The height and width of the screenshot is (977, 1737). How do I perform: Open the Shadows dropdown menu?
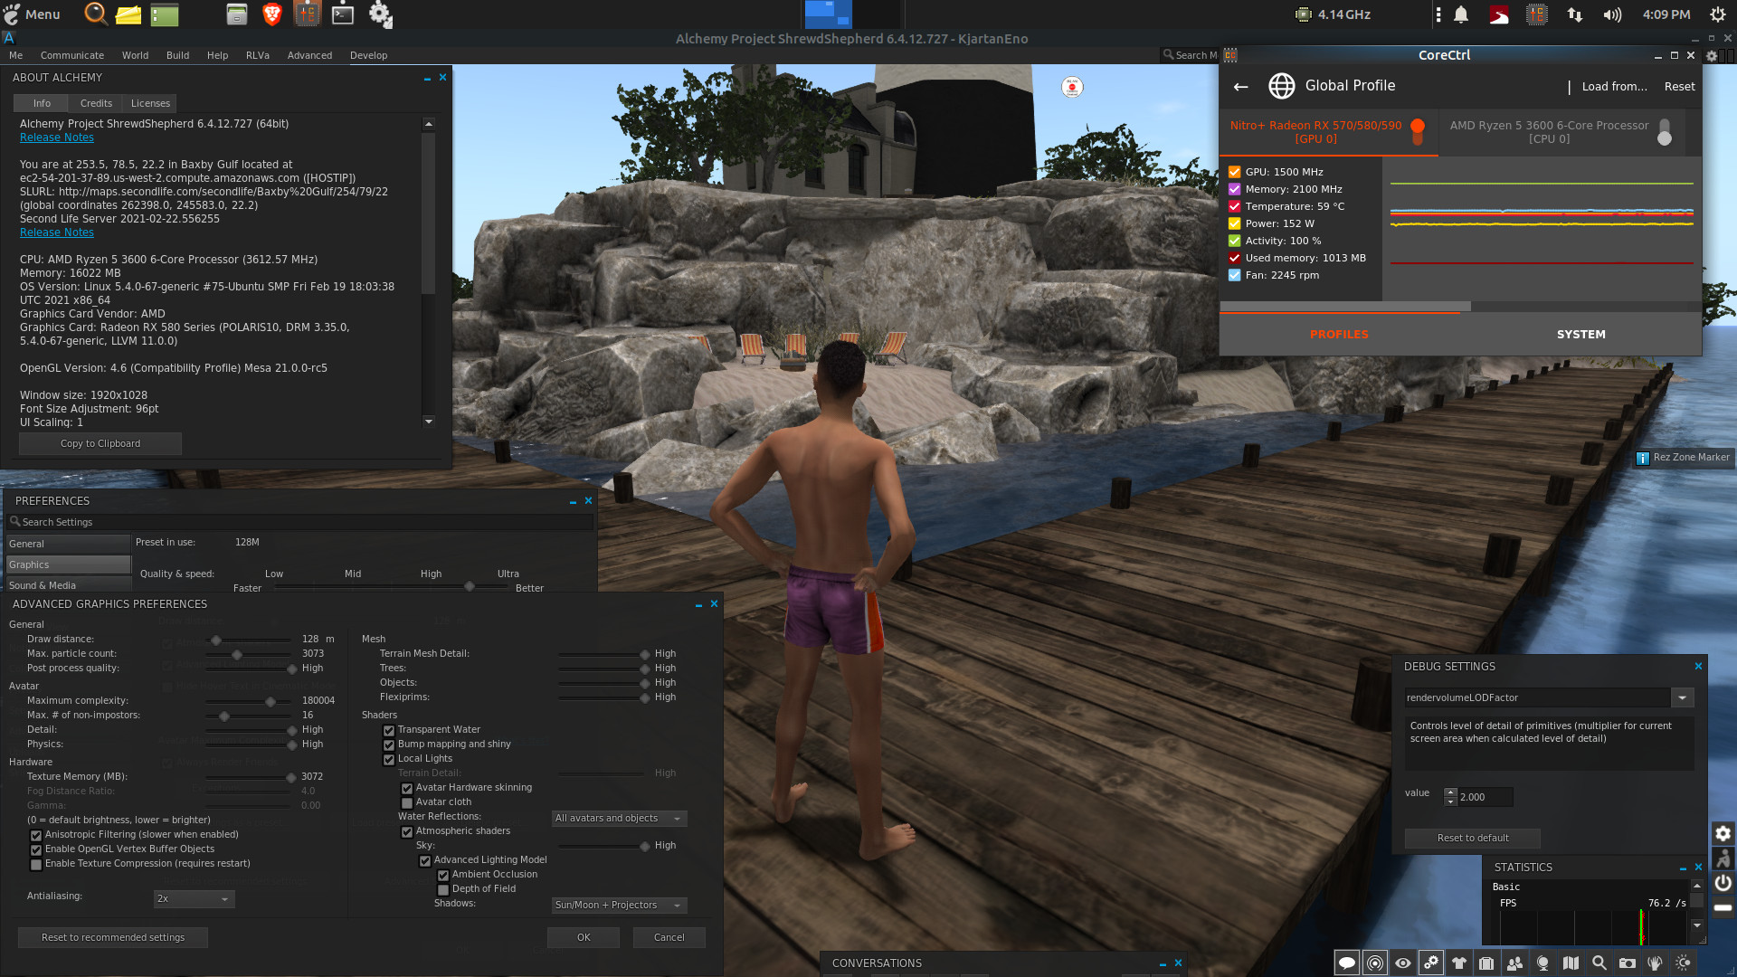[617, 905]
